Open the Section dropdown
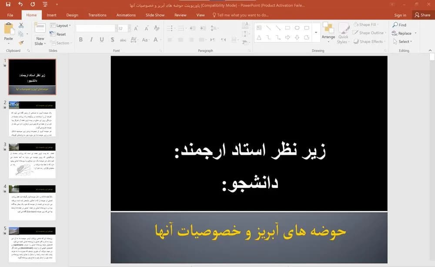Image resolution: width=435 pixels, height=267 pixels. click(x=61, y=43)
